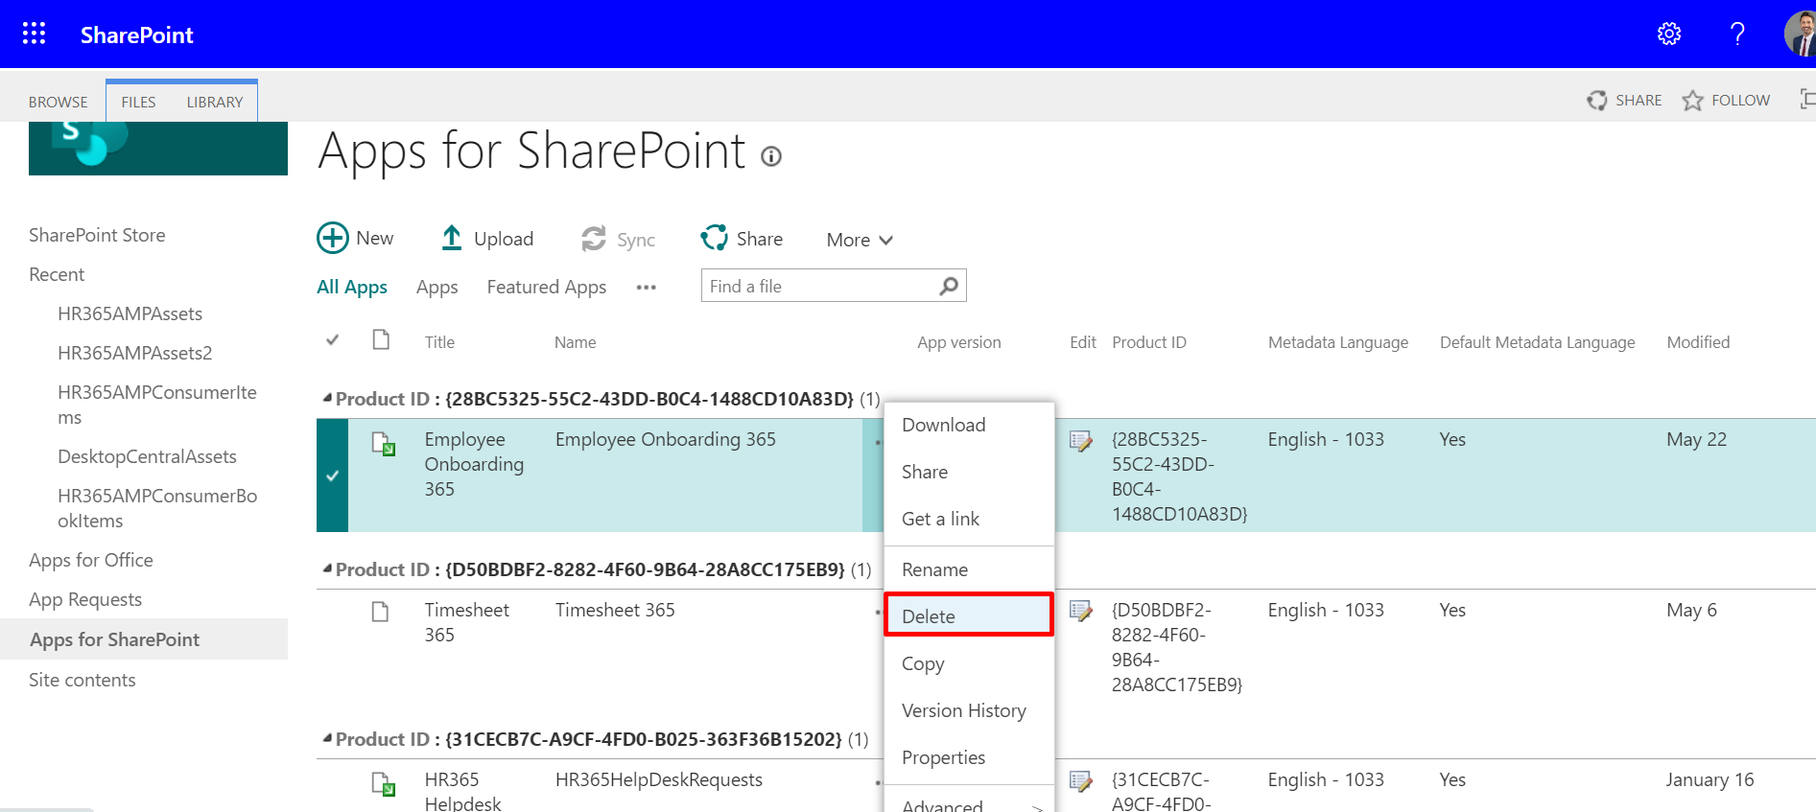Click the edit icon for Employee Onboarding row
The height and width of the screenshot is (812, 1816).
pos(1081,441)
